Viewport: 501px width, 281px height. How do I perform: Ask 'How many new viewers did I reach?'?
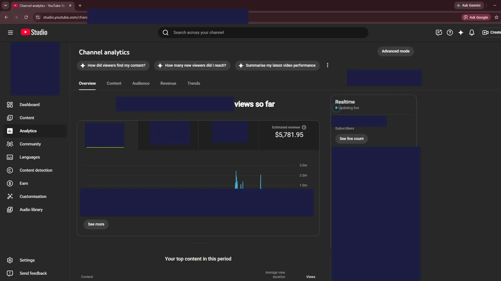192,66
